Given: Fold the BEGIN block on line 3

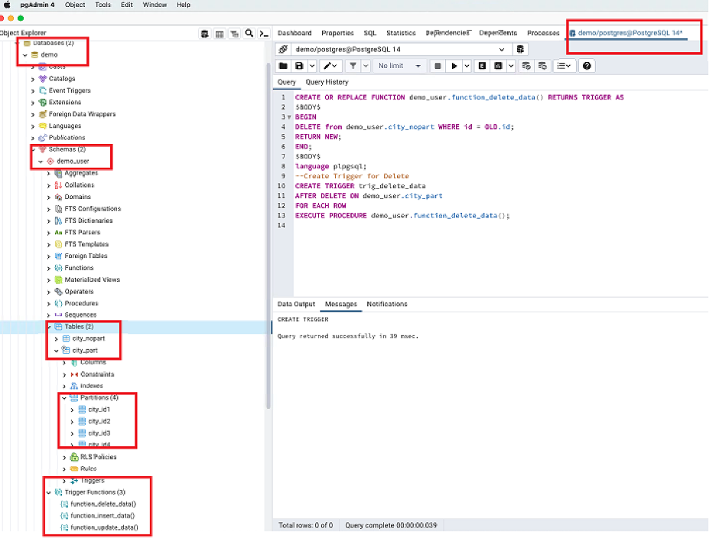Looking at the screenshot, I should click(289, 117).
